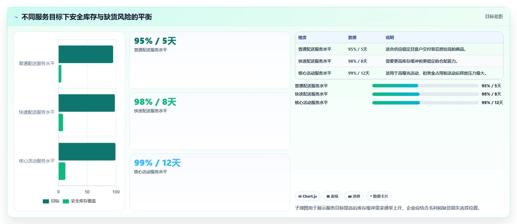
Task: Click the 目标差距 label in the header
Action: pyautogui.click(x=494, y=16)
